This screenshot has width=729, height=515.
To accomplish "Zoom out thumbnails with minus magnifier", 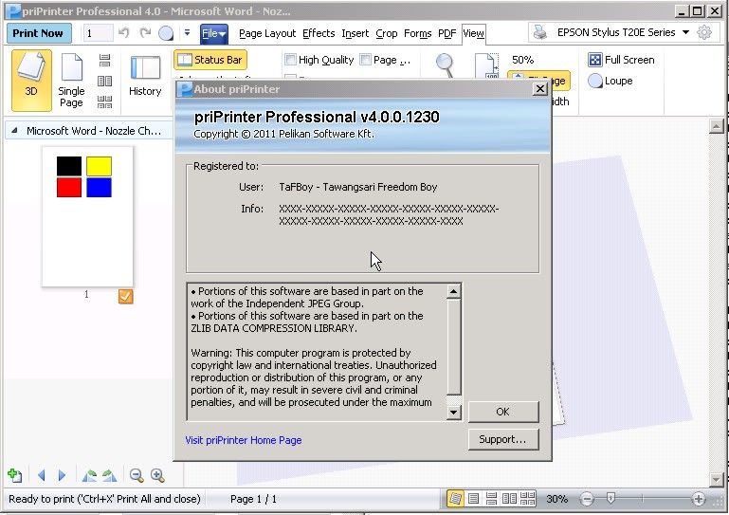I will click(137, 475).
